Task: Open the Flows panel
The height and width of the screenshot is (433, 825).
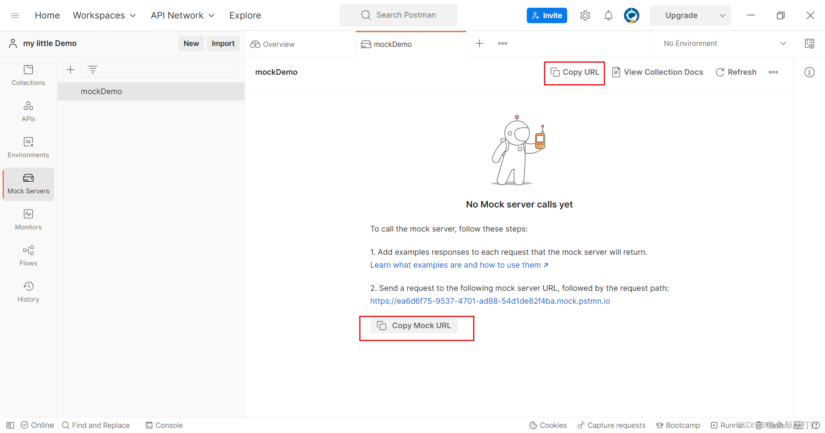Action: pyautogui.click(x=28, y=256)
